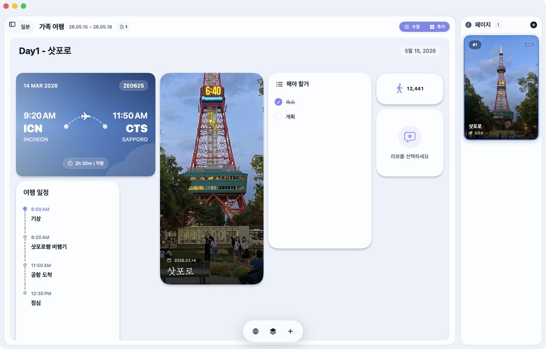Click the ZE0625 flight number badge
Image resolution: width=546 pixels, height=349 pixels.
point(134,86)
